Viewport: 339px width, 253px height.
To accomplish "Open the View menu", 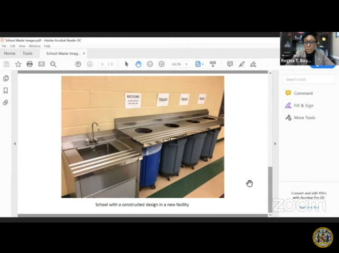I will click(22, 46).
